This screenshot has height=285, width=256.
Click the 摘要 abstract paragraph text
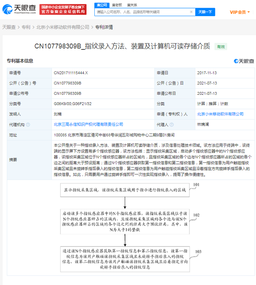point(153,160)
